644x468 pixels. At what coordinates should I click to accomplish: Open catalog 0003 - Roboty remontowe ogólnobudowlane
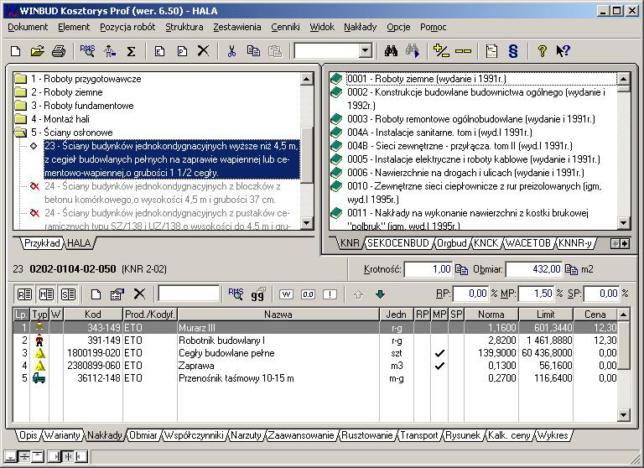(x=470, y=119)
